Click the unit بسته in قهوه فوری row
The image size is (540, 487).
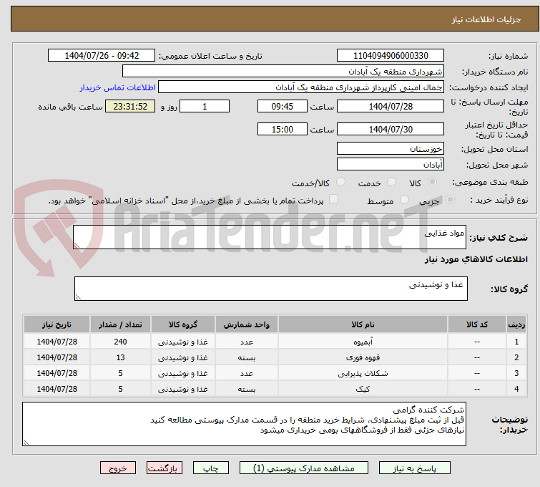247,357
